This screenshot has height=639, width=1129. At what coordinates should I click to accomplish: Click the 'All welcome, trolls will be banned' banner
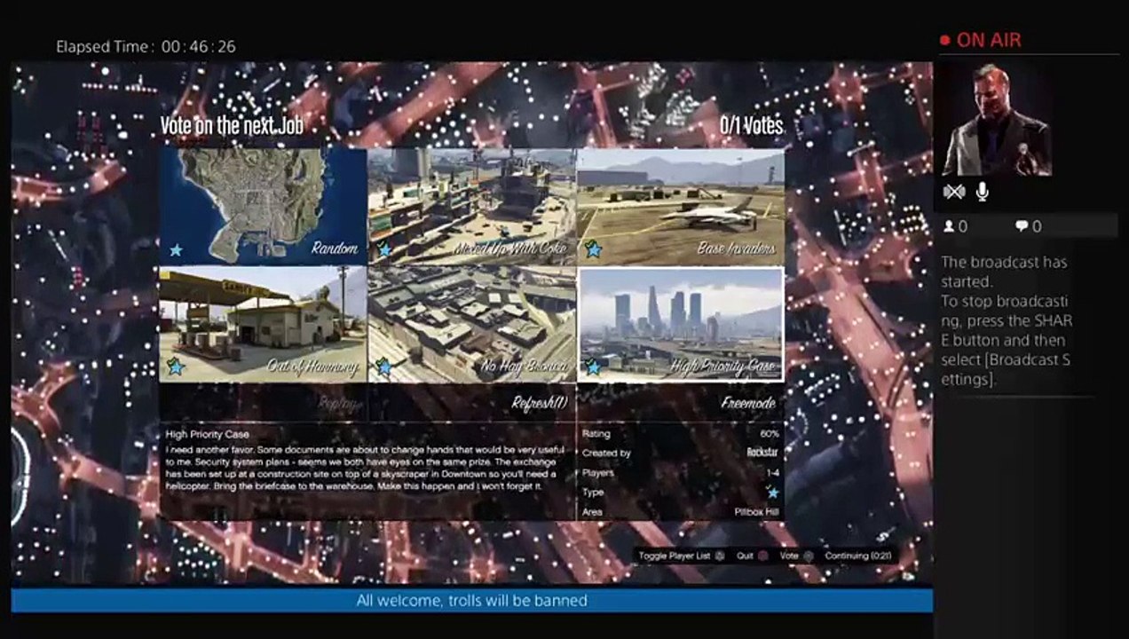coord(471,601)
